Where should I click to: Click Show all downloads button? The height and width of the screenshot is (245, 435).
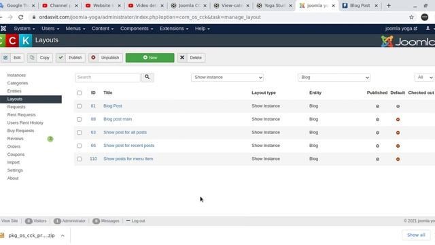(x=416, y=235)
